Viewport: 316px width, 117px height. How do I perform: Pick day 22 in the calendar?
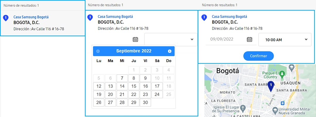[134, 94]
